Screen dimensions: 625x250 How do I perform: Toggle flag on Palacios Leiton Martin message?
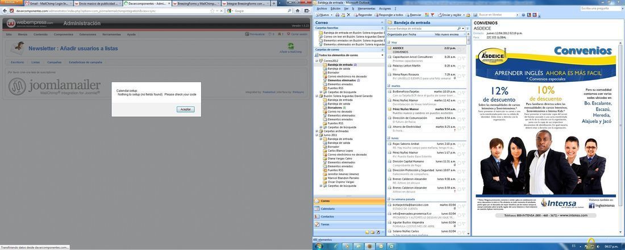tap(464, 67)
